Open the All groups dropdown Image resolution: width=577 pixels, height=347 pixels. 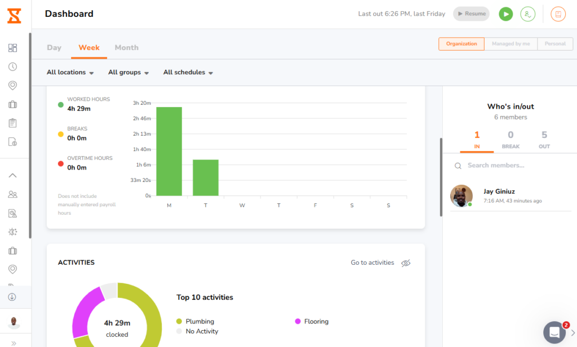click(x=128, y=73)
